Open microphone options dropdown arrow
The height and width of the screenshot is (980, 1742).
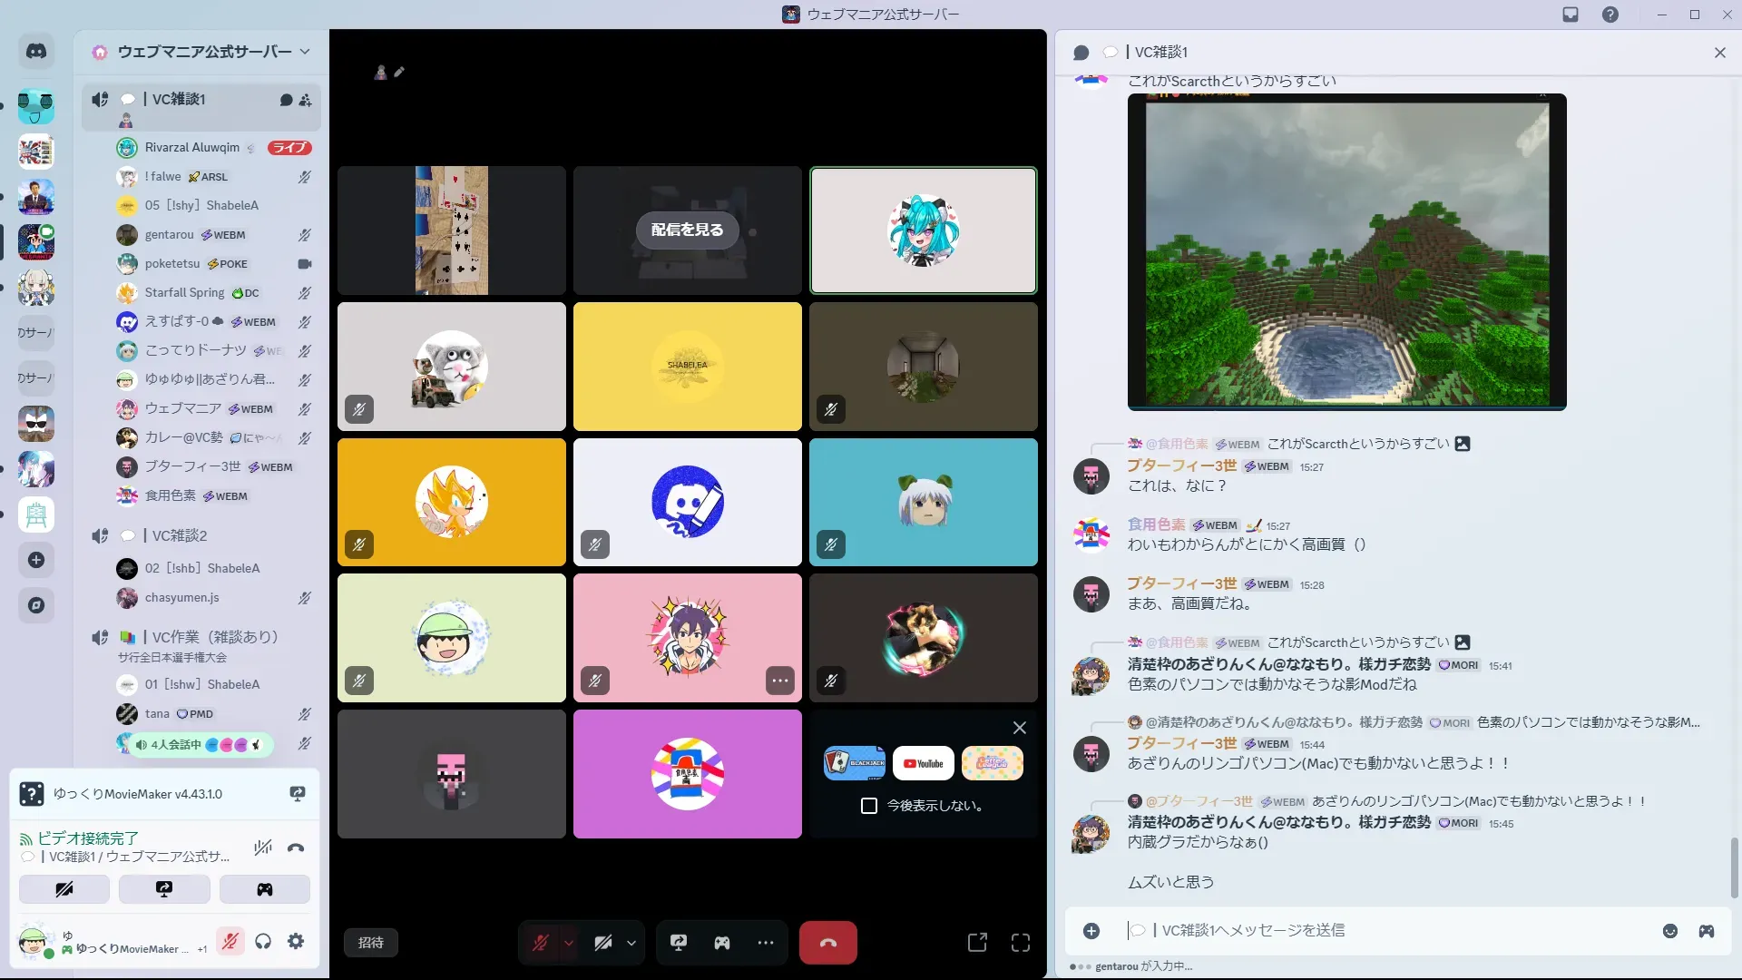click(569, 943)
